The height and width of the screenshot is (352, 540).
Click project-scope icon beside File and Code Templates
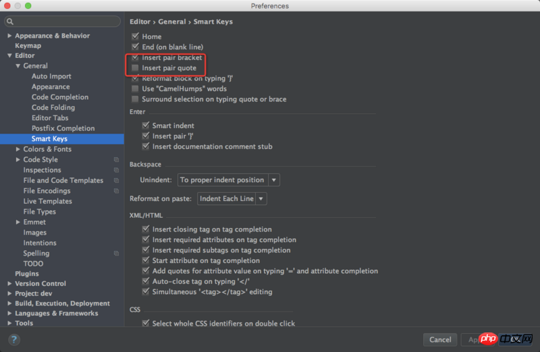pyautogui.click(x=116, y=181)
